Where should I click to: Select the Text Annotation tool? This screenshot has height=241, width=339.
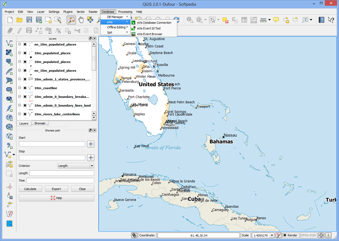tap(305, 20)
